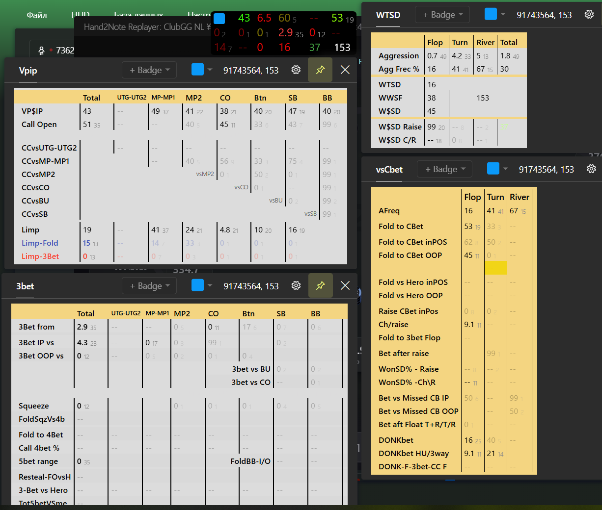Click blue color swatch in Vpip popup
The height and width of the screenshot is (510, 602).
click(197, 70)
